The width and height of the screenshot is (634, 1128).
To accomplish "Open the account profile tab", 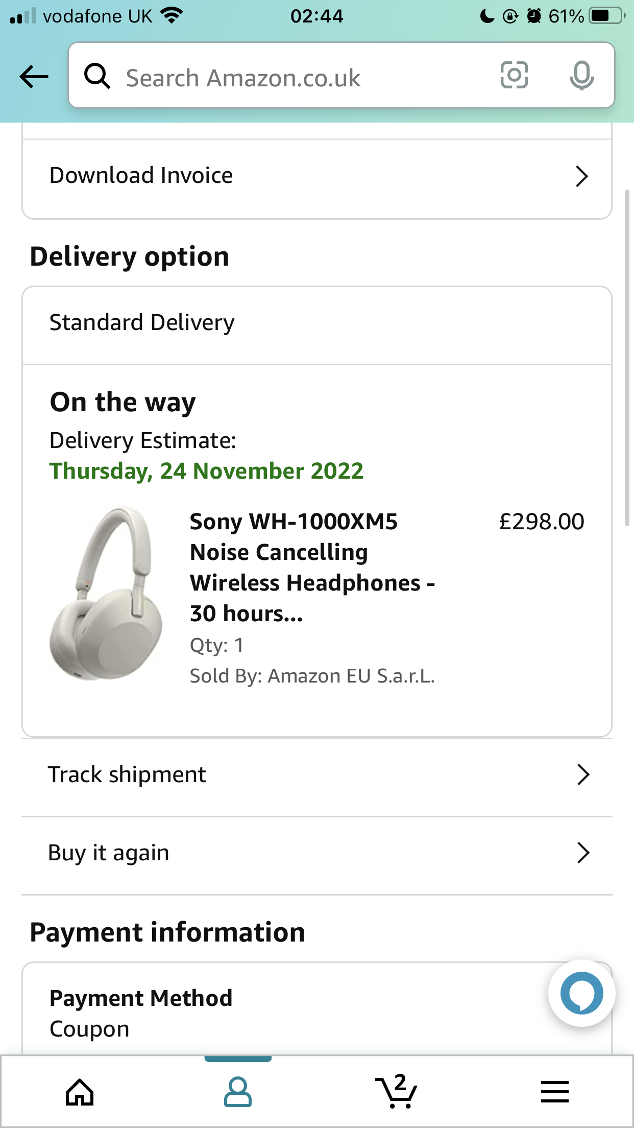I will pos(238,1092).
